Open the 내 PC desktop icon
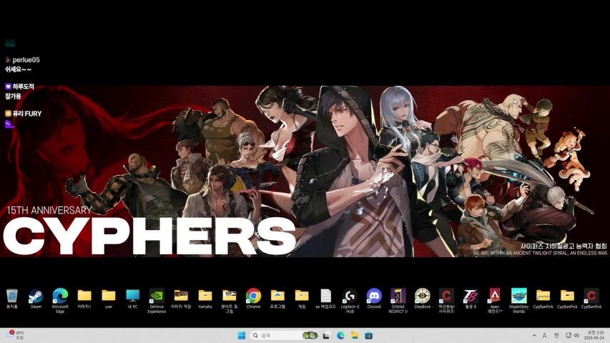The height and width of the screenshot is (343, 610). 133,298
